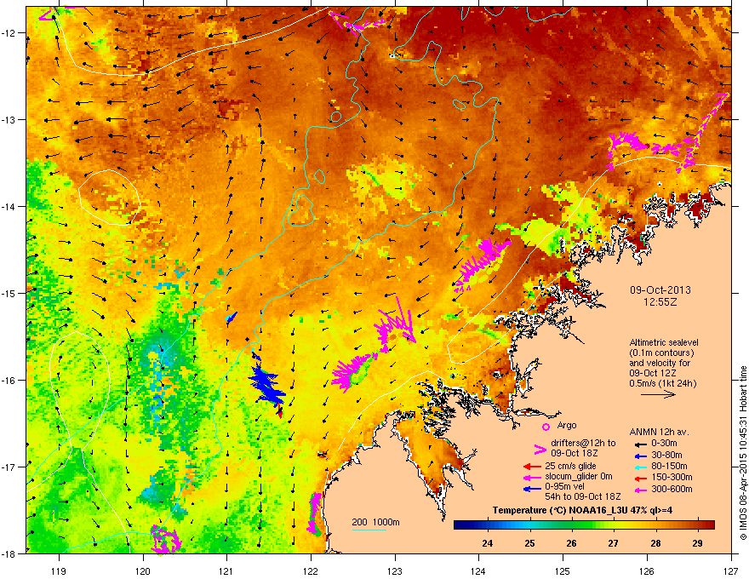This screenshot has width=749, height=579.
Task: Click the longitude axis label 119
Action: point(59,570)
